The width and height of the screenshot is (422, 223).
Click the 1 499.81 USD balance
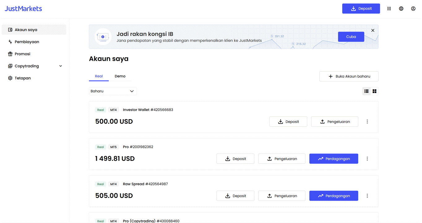115,159
